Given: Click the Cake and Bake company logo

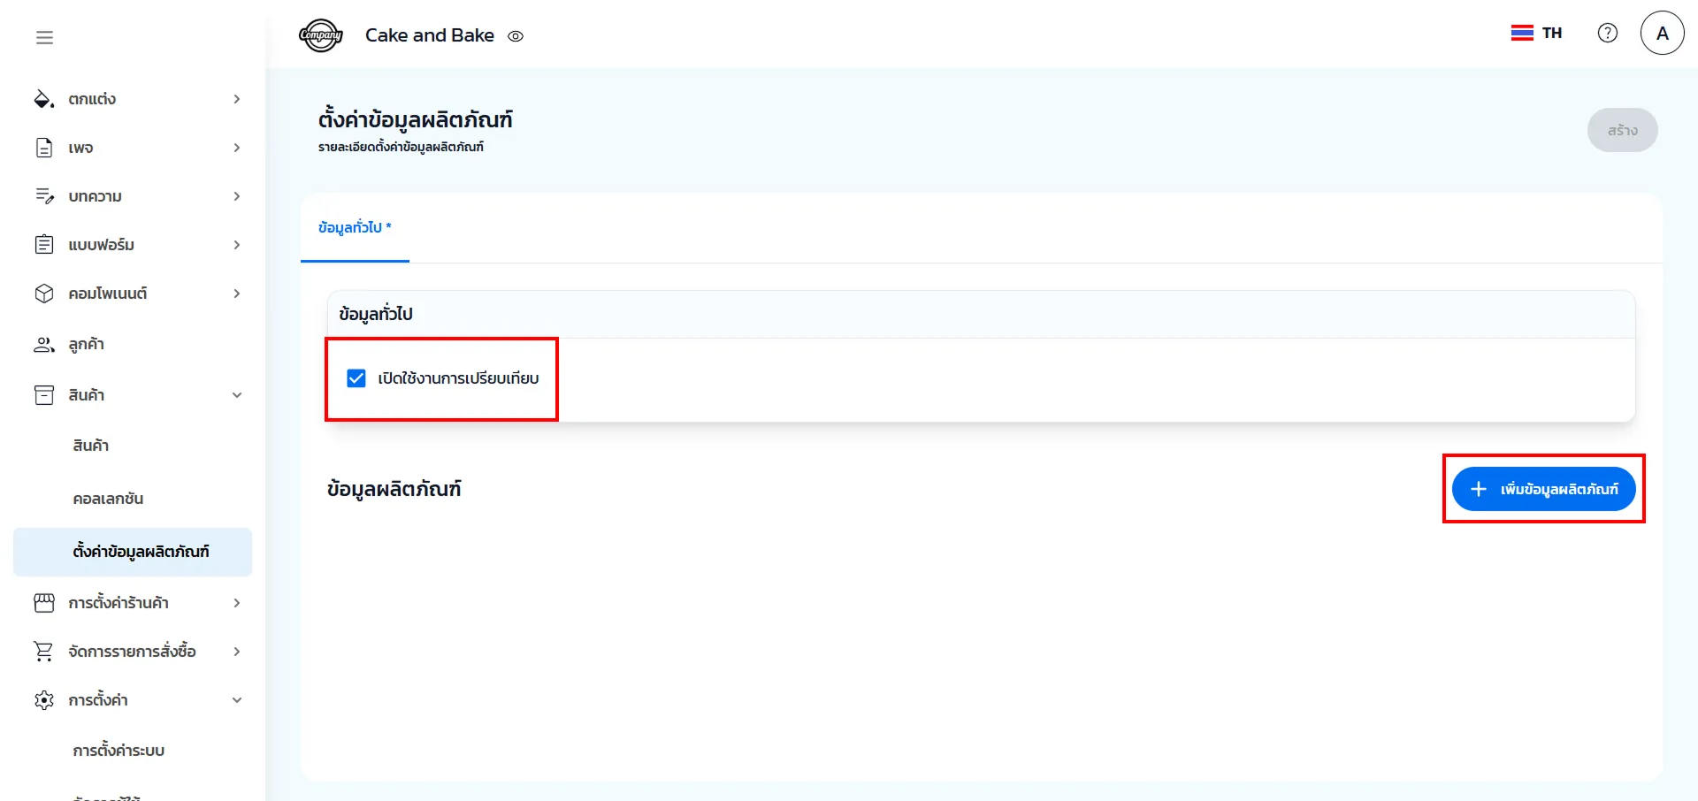Looking at the screenshot, I should coord(320,35).
